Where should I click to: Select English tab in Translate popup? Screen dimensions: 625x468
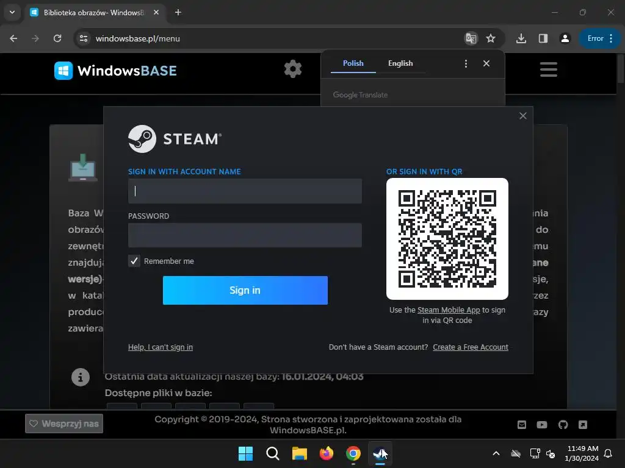click(x=400, y=63)
